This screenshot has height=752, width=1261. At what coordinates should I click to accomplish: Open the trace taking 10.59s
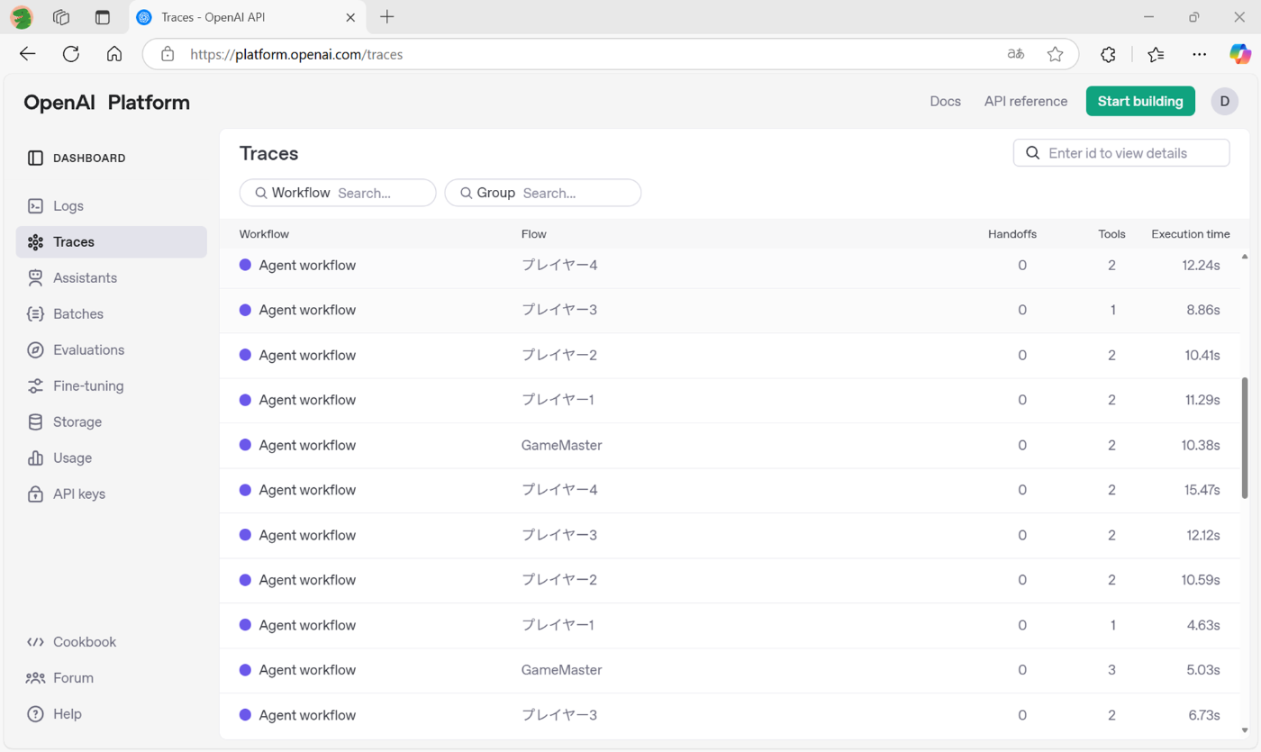coord(730,581)
